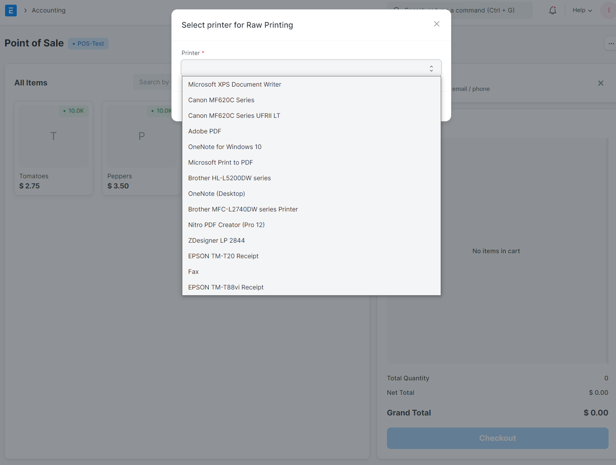Select Microsoft Print to PDF
Image resolution: width=616 pixels, height=465 pixels.
[x=311, y=162]
